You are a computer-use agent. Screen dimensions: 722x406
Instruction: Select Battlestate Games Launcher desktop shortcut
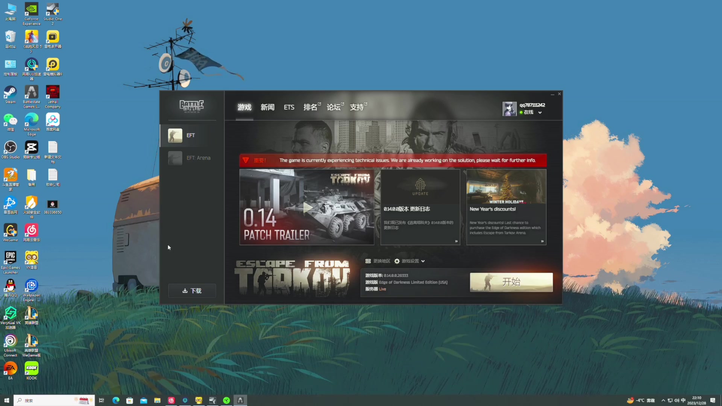click(32, 97)
